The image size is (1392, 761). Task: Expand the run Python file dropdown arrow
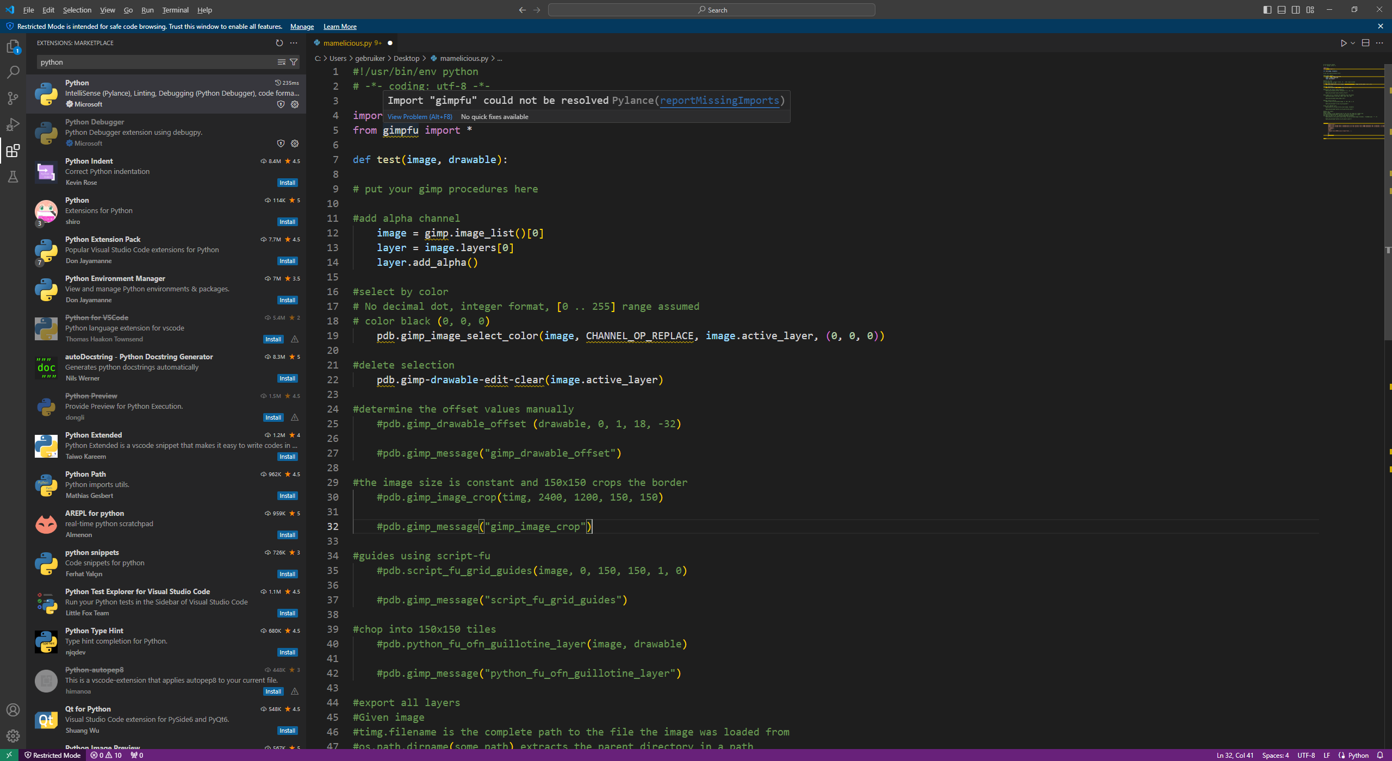1353,43
